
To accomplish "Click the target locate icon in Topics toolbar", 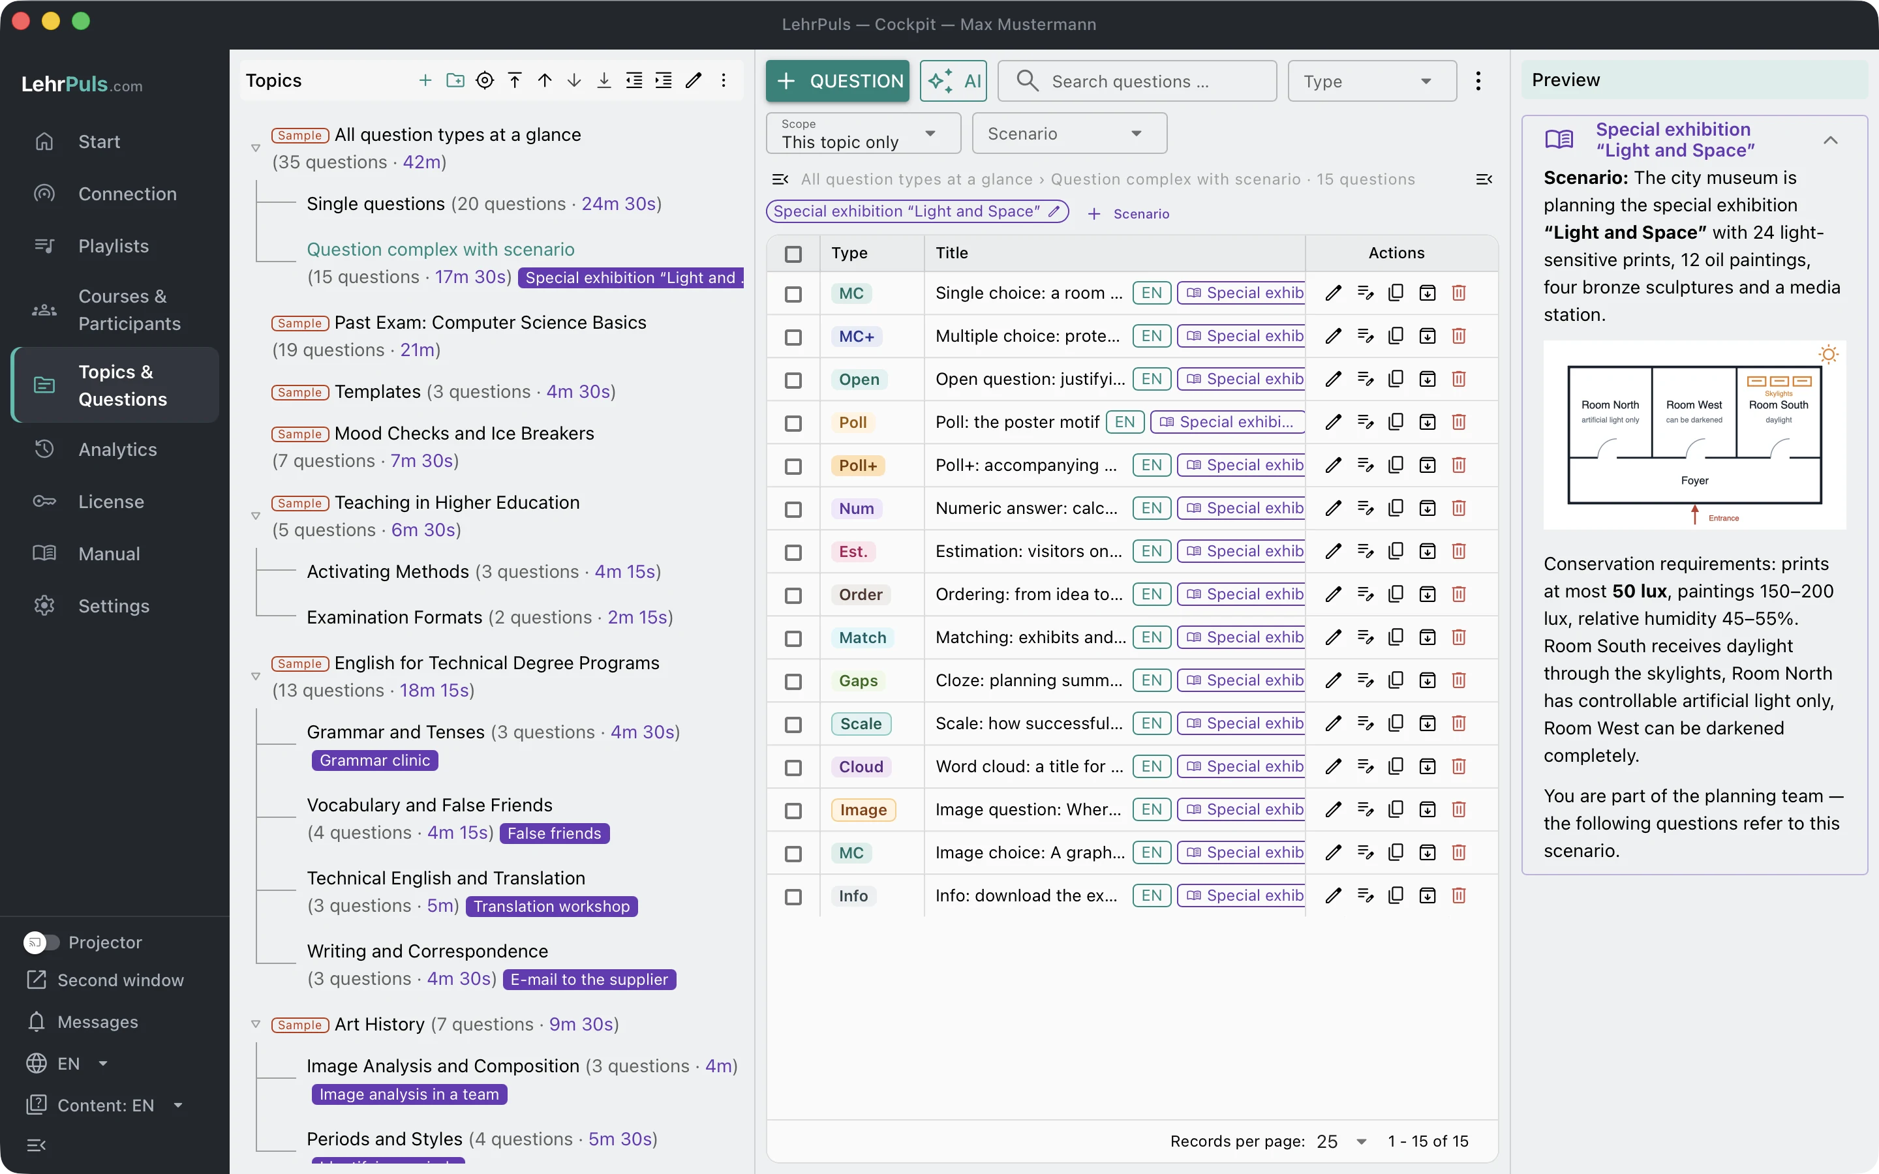I will pos(485,80).
